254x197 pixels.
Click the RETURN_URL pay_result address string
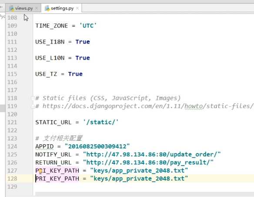point(148,163)
